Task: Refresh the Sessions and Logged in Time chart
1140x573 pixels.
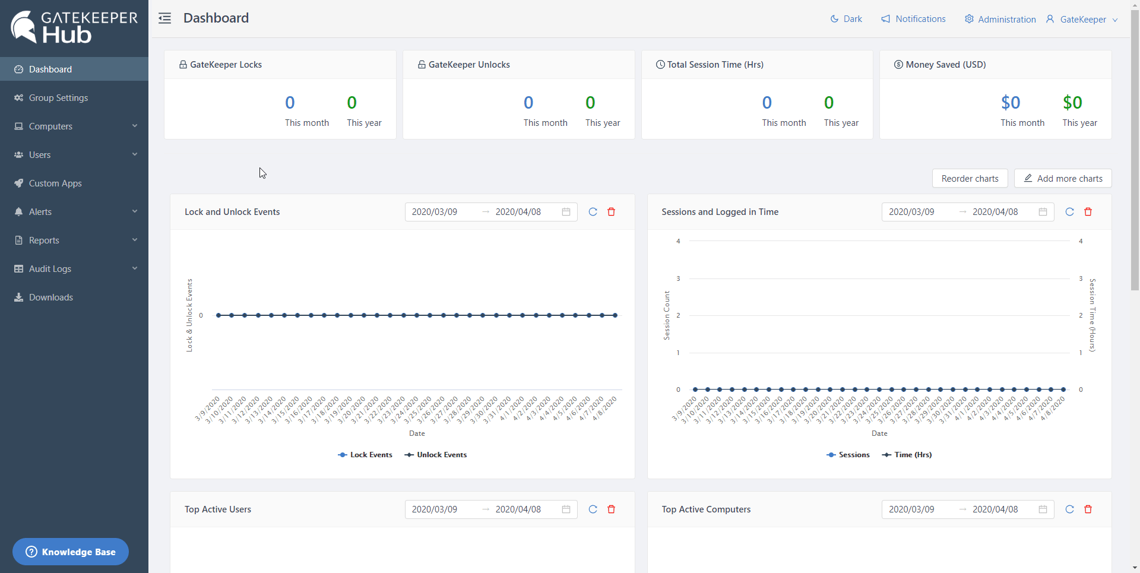Action: pyautogui.click(x=1069, y=212)
